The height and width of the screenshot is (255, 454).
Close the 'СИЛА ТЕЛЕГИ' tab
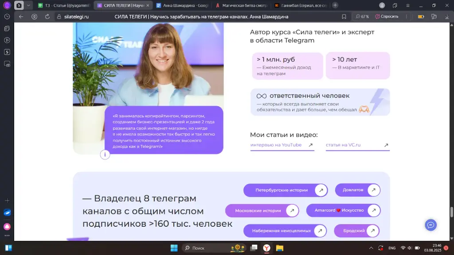148,5
